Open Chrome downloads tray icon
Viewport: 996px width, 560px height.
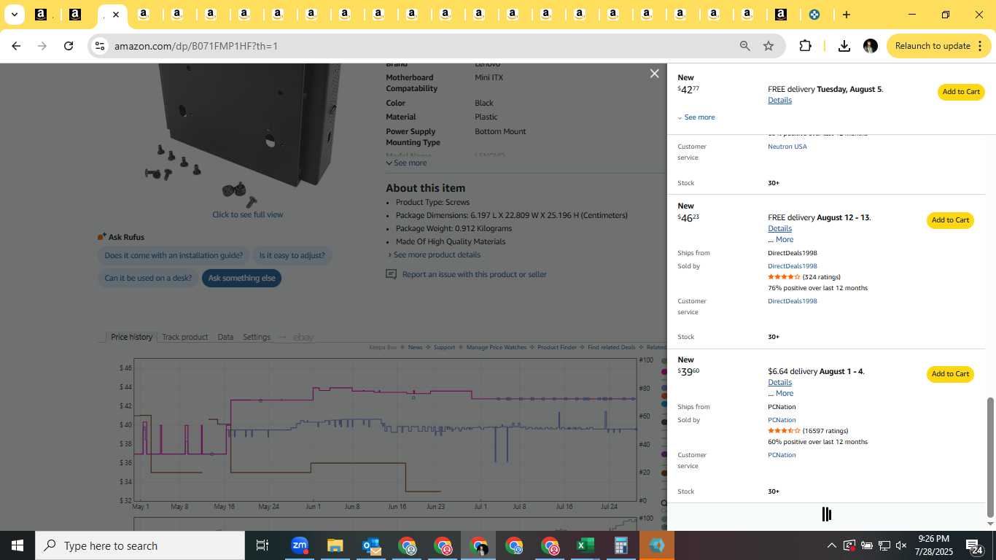[844, 46]
